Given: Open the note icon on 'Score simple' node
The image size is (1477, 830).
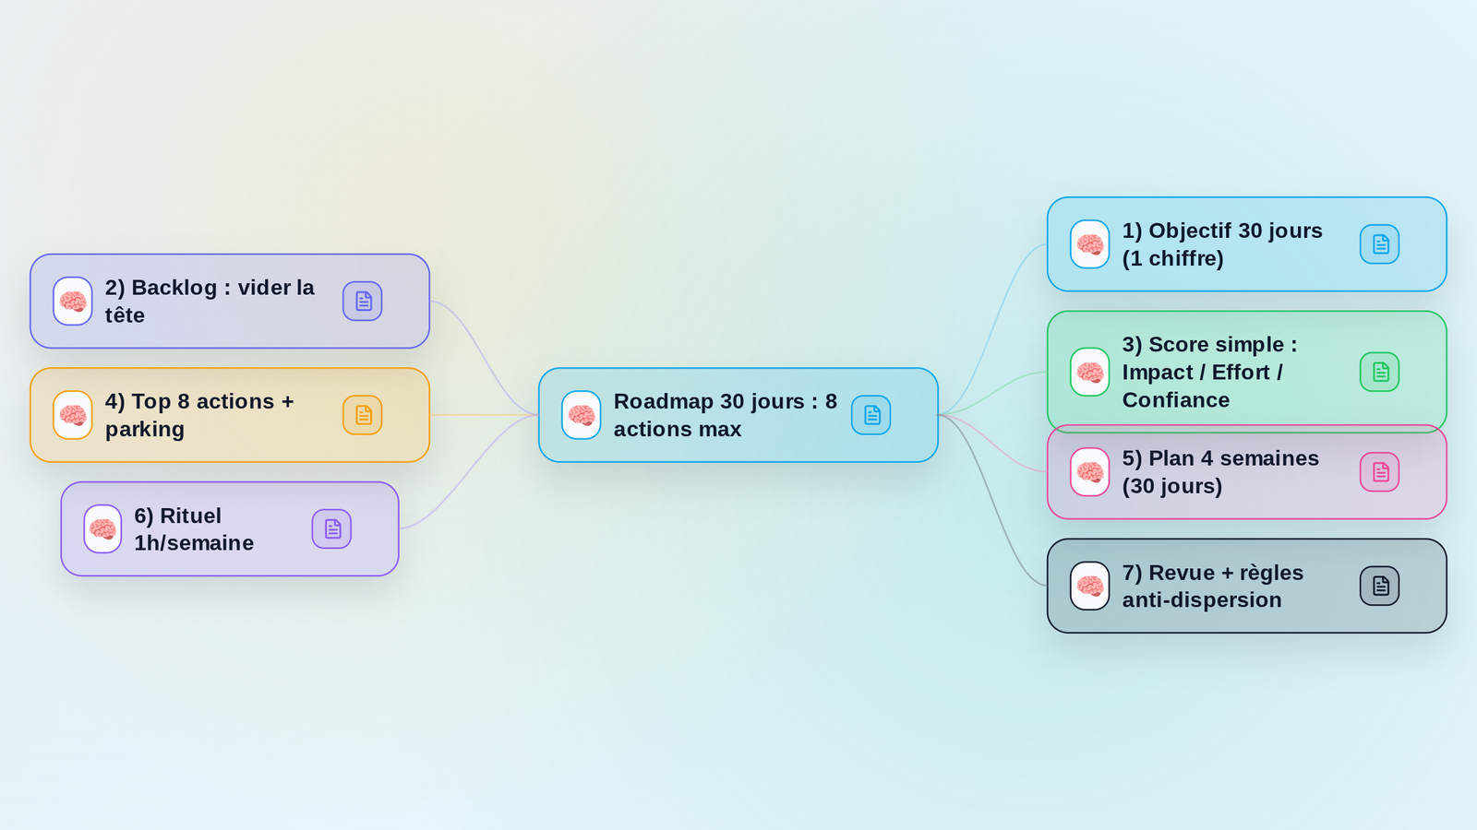Looking at the screenshot, I should [1379, 372].
